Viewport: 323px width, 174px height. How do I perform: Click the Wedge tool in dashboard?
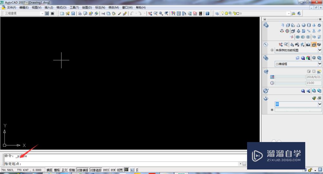[293, 25]
